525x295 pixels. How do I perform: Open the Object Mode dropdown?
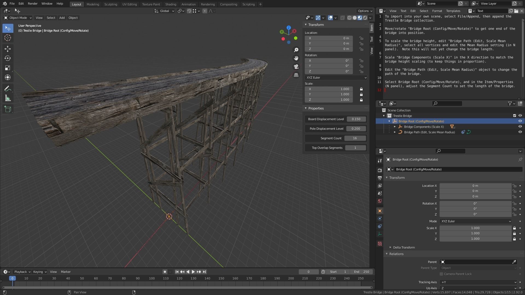click(17, 18)
